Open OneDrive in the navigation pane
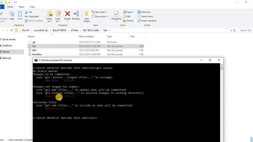The width and height of the screenshot is (253, 142). pyautogui.click(x=7, y=46)
